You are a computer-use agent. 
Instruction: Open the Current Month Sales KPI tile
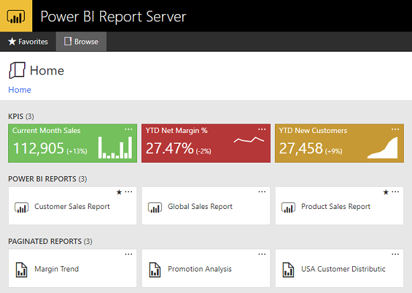[73, 143]
